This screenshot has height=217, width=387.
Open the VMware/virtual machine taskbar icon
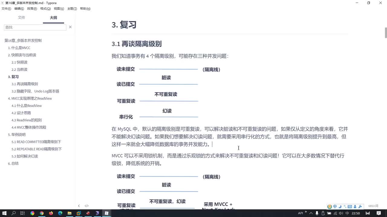click(x=79, y=213)
